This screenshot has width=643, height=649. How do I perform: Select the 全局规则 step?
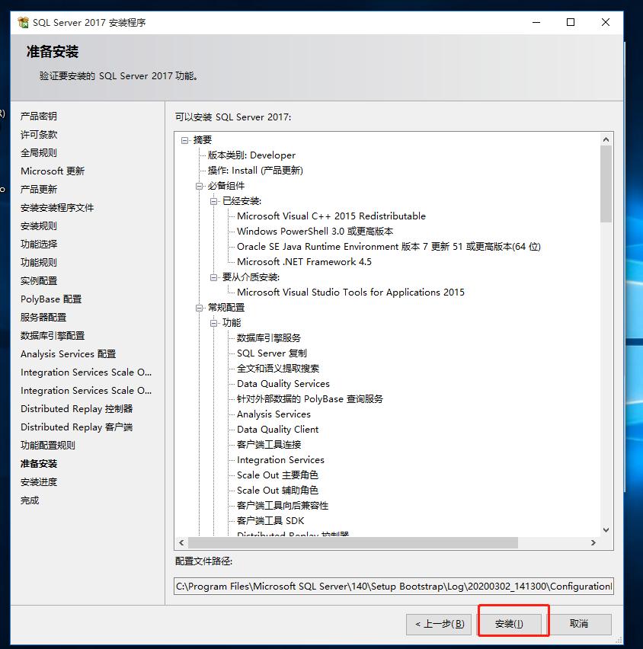(39, 153)
